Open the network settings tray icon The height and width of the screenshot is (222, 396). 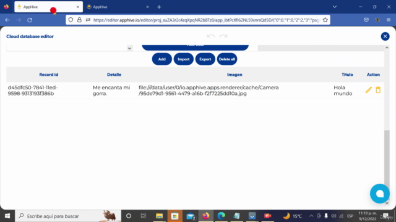pyautogui.click(x=342, y=216)
